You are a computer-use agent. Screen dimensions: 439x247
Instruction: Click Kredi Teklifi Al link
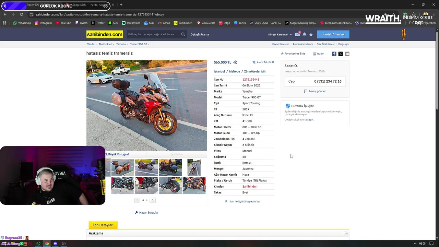point(263,62)
